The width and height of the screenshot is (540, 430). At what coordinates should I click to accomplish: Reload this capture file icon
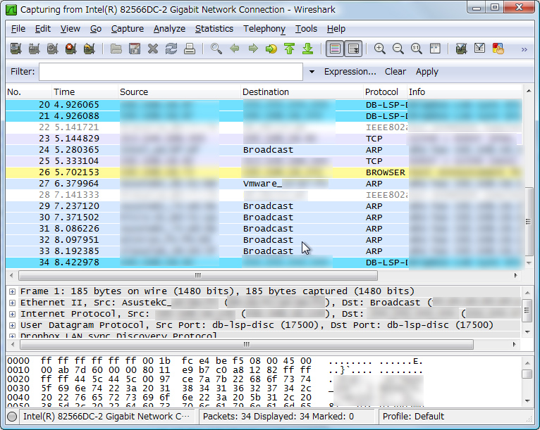171,49
